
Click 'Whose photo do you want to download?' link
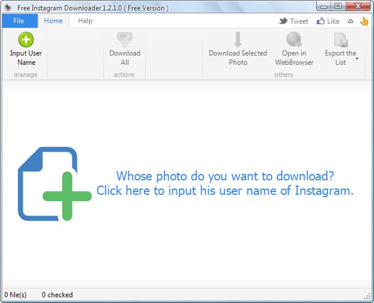point(225,176)
